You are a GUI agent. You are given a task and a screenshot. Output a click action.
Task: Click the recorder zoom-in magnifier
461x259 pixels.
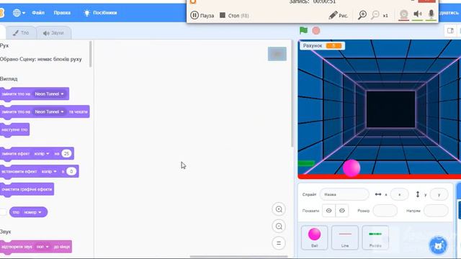coord(362,15)
